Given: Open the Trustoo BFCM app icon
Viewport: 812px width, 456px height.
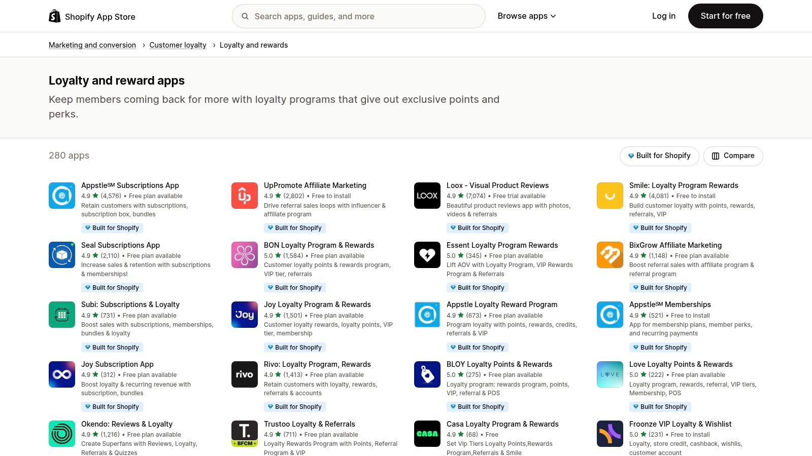Looking at the screenshot, I should (245, 434).
